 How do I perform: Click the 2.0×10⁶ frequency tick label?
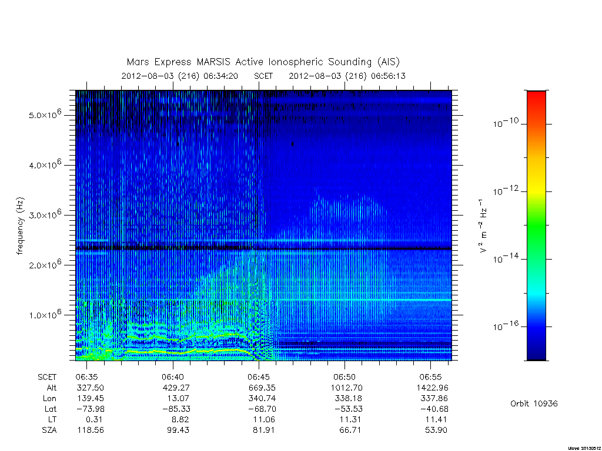tap(45, 264)
